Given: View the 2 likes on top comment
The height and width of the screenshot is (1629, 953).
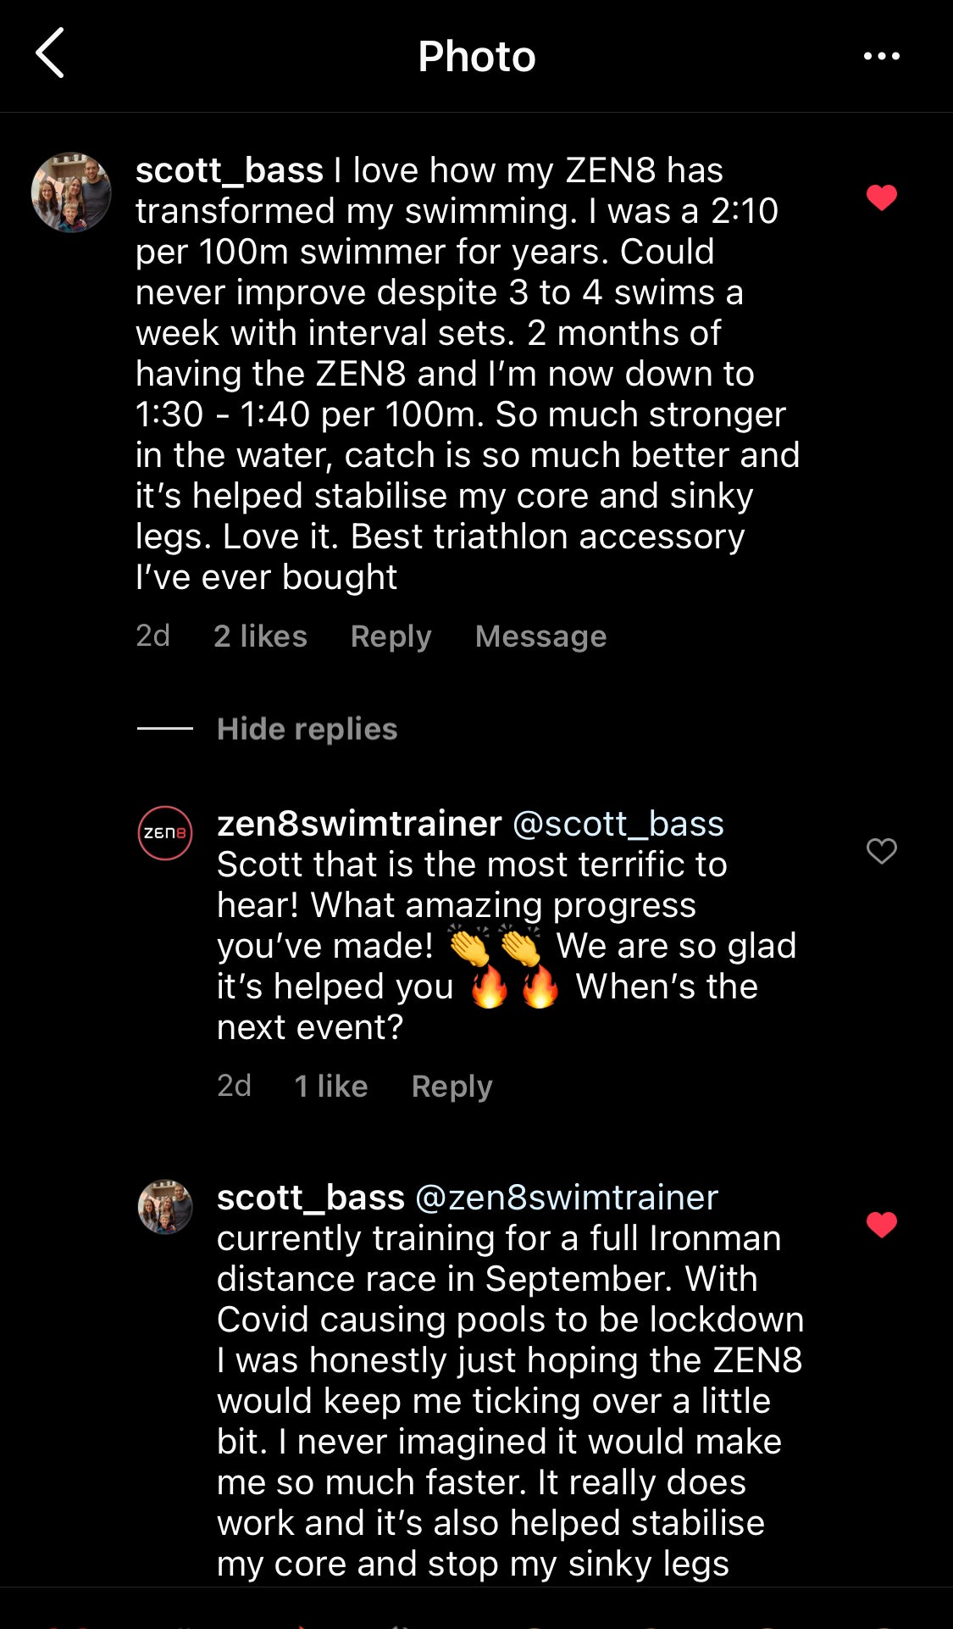Looking at the screenshot, I should click(x=260, y=637).
